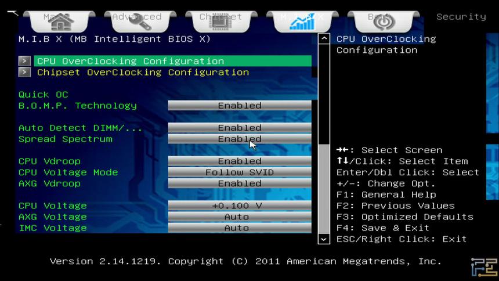Screen dimensions: 499x281
Task: Click arrow icon beside CPU OverClocking Configuration
Action: pyautogui.click(x=24, y=61)
